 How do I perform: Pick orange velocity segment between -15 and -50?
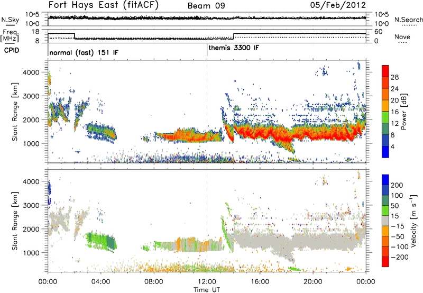[385, 231]
